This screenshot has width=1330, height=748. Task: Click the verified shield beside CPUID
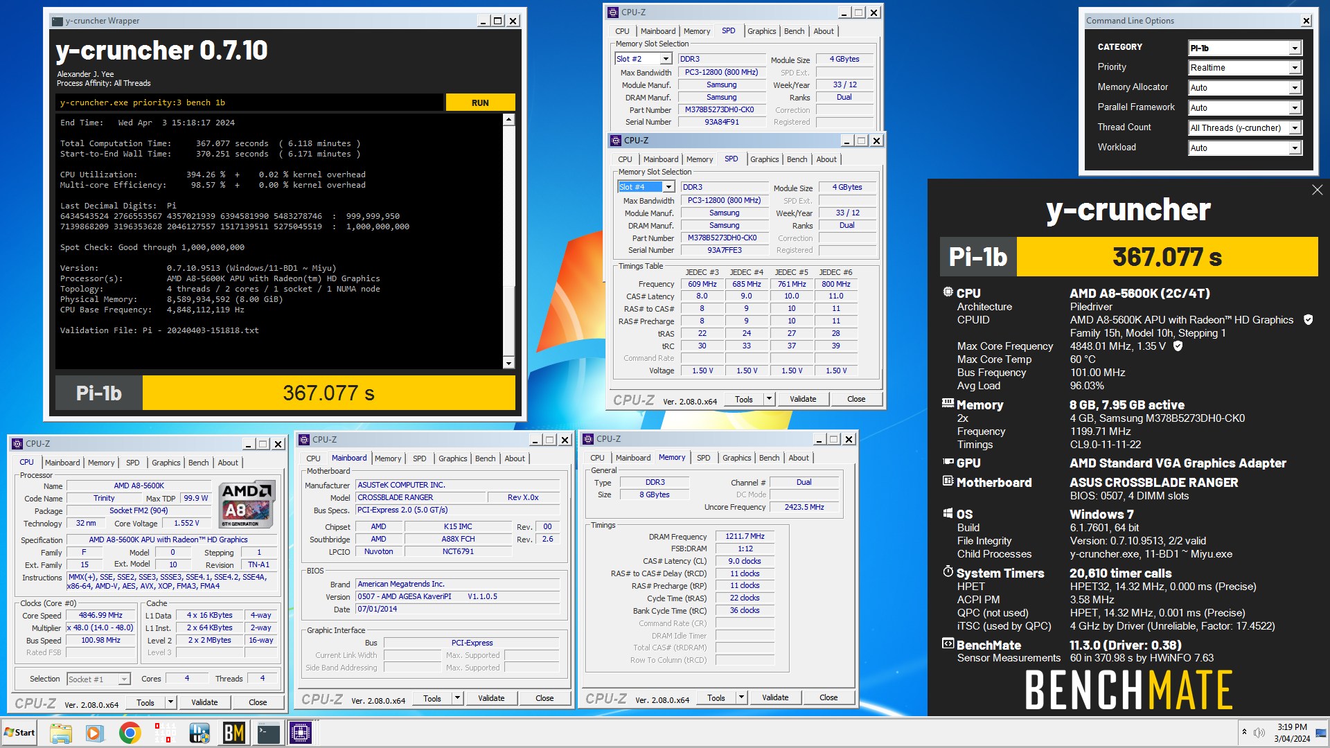click(x=1308, y=319)
